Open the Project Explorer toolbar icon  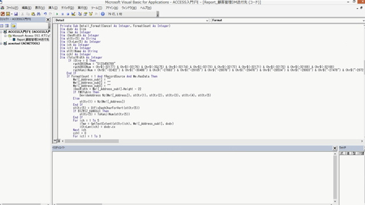[80, 14]
